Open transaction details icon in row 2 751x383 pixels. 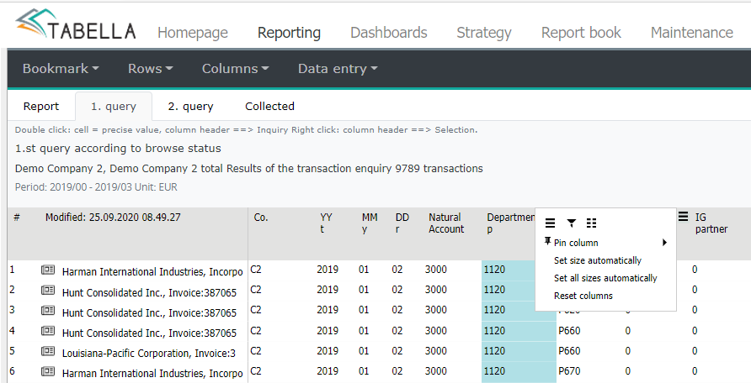coord(48,290)
